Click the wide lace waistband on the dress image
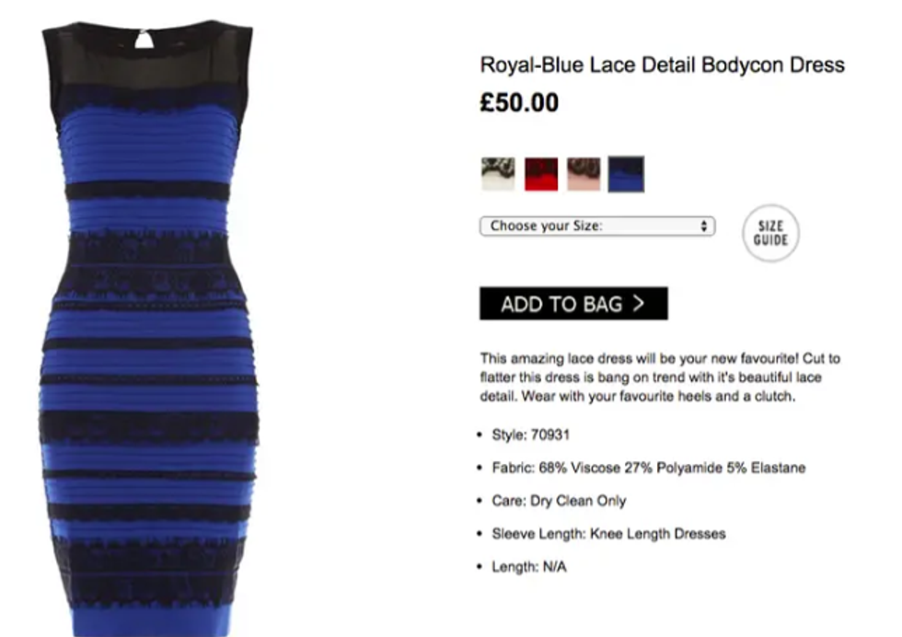This screenshot has height=637, width=902. point(149,267)
